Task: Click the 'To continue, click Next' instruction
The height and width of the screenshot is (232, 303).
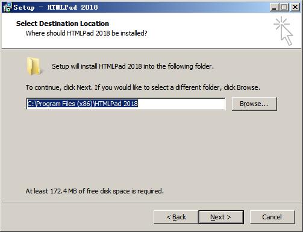Action: click(x=143, y=87)
